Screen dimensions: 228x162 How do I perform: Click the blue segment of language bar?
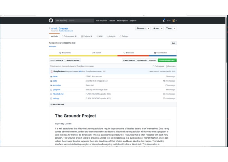(x=163, y=56)
